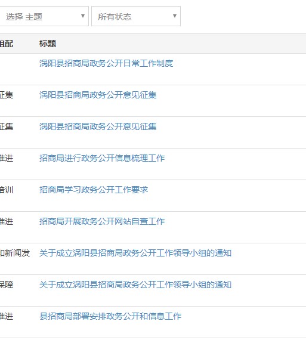306x340 pixels.
Task: Open the 所有状态 status filter dropdown
Action: click(x=136, y=16)
